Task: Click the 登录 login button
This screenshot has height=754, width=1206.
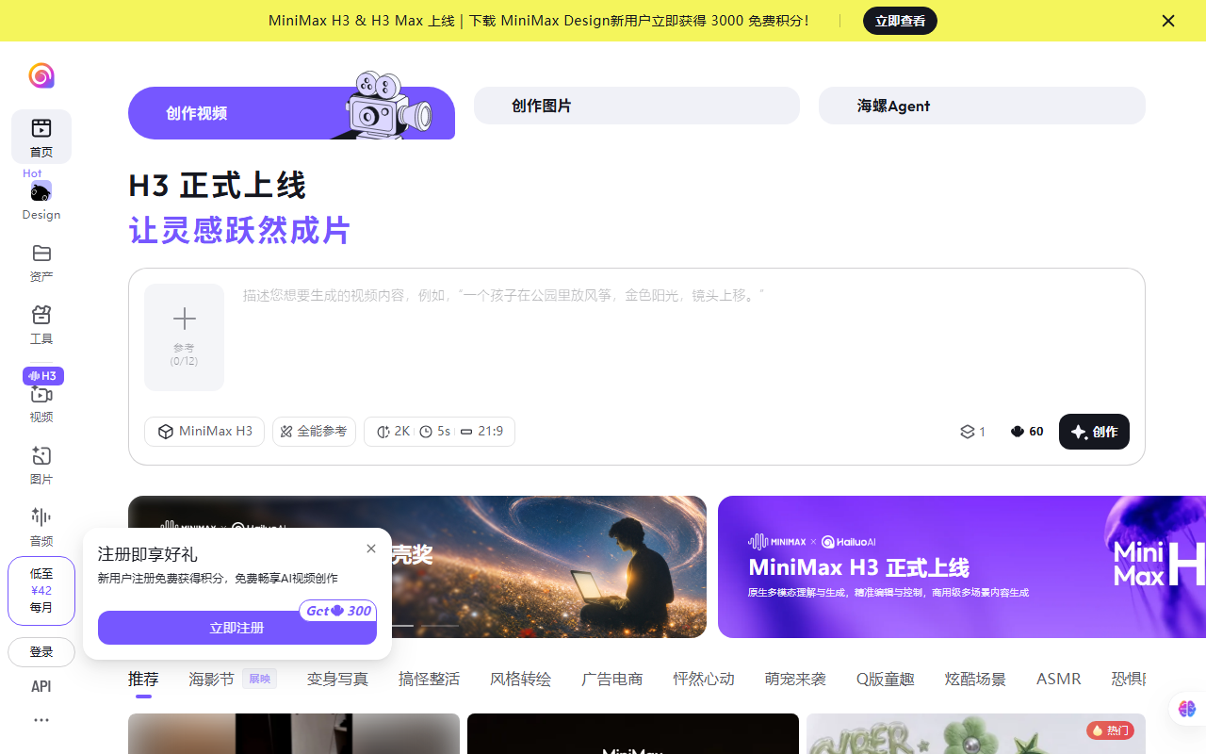Action: click(41, 652)
